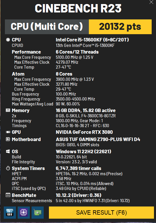Click the 16 GB DDR4 memory summary
The width and height of the screenshot is (156, 223).
tap(86, 110)
